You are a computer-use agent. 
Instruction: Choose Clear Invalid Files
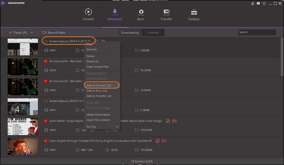coord(98,67)
